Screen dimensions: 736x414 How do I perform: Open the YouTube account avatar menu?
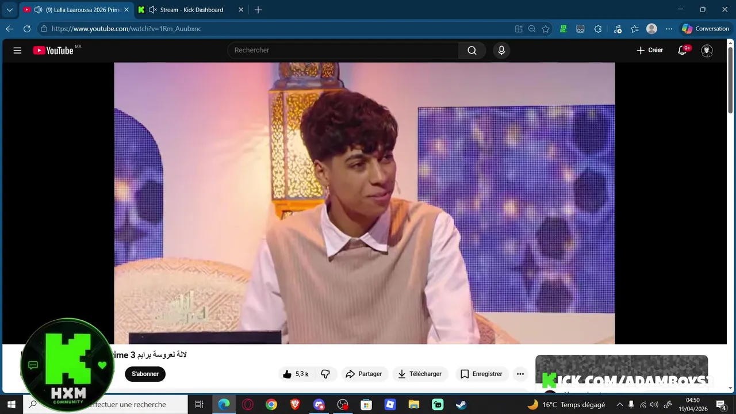(x=707, y=51)
